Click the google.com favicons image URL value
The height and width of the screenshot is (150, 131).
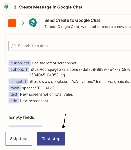(80, 82)
